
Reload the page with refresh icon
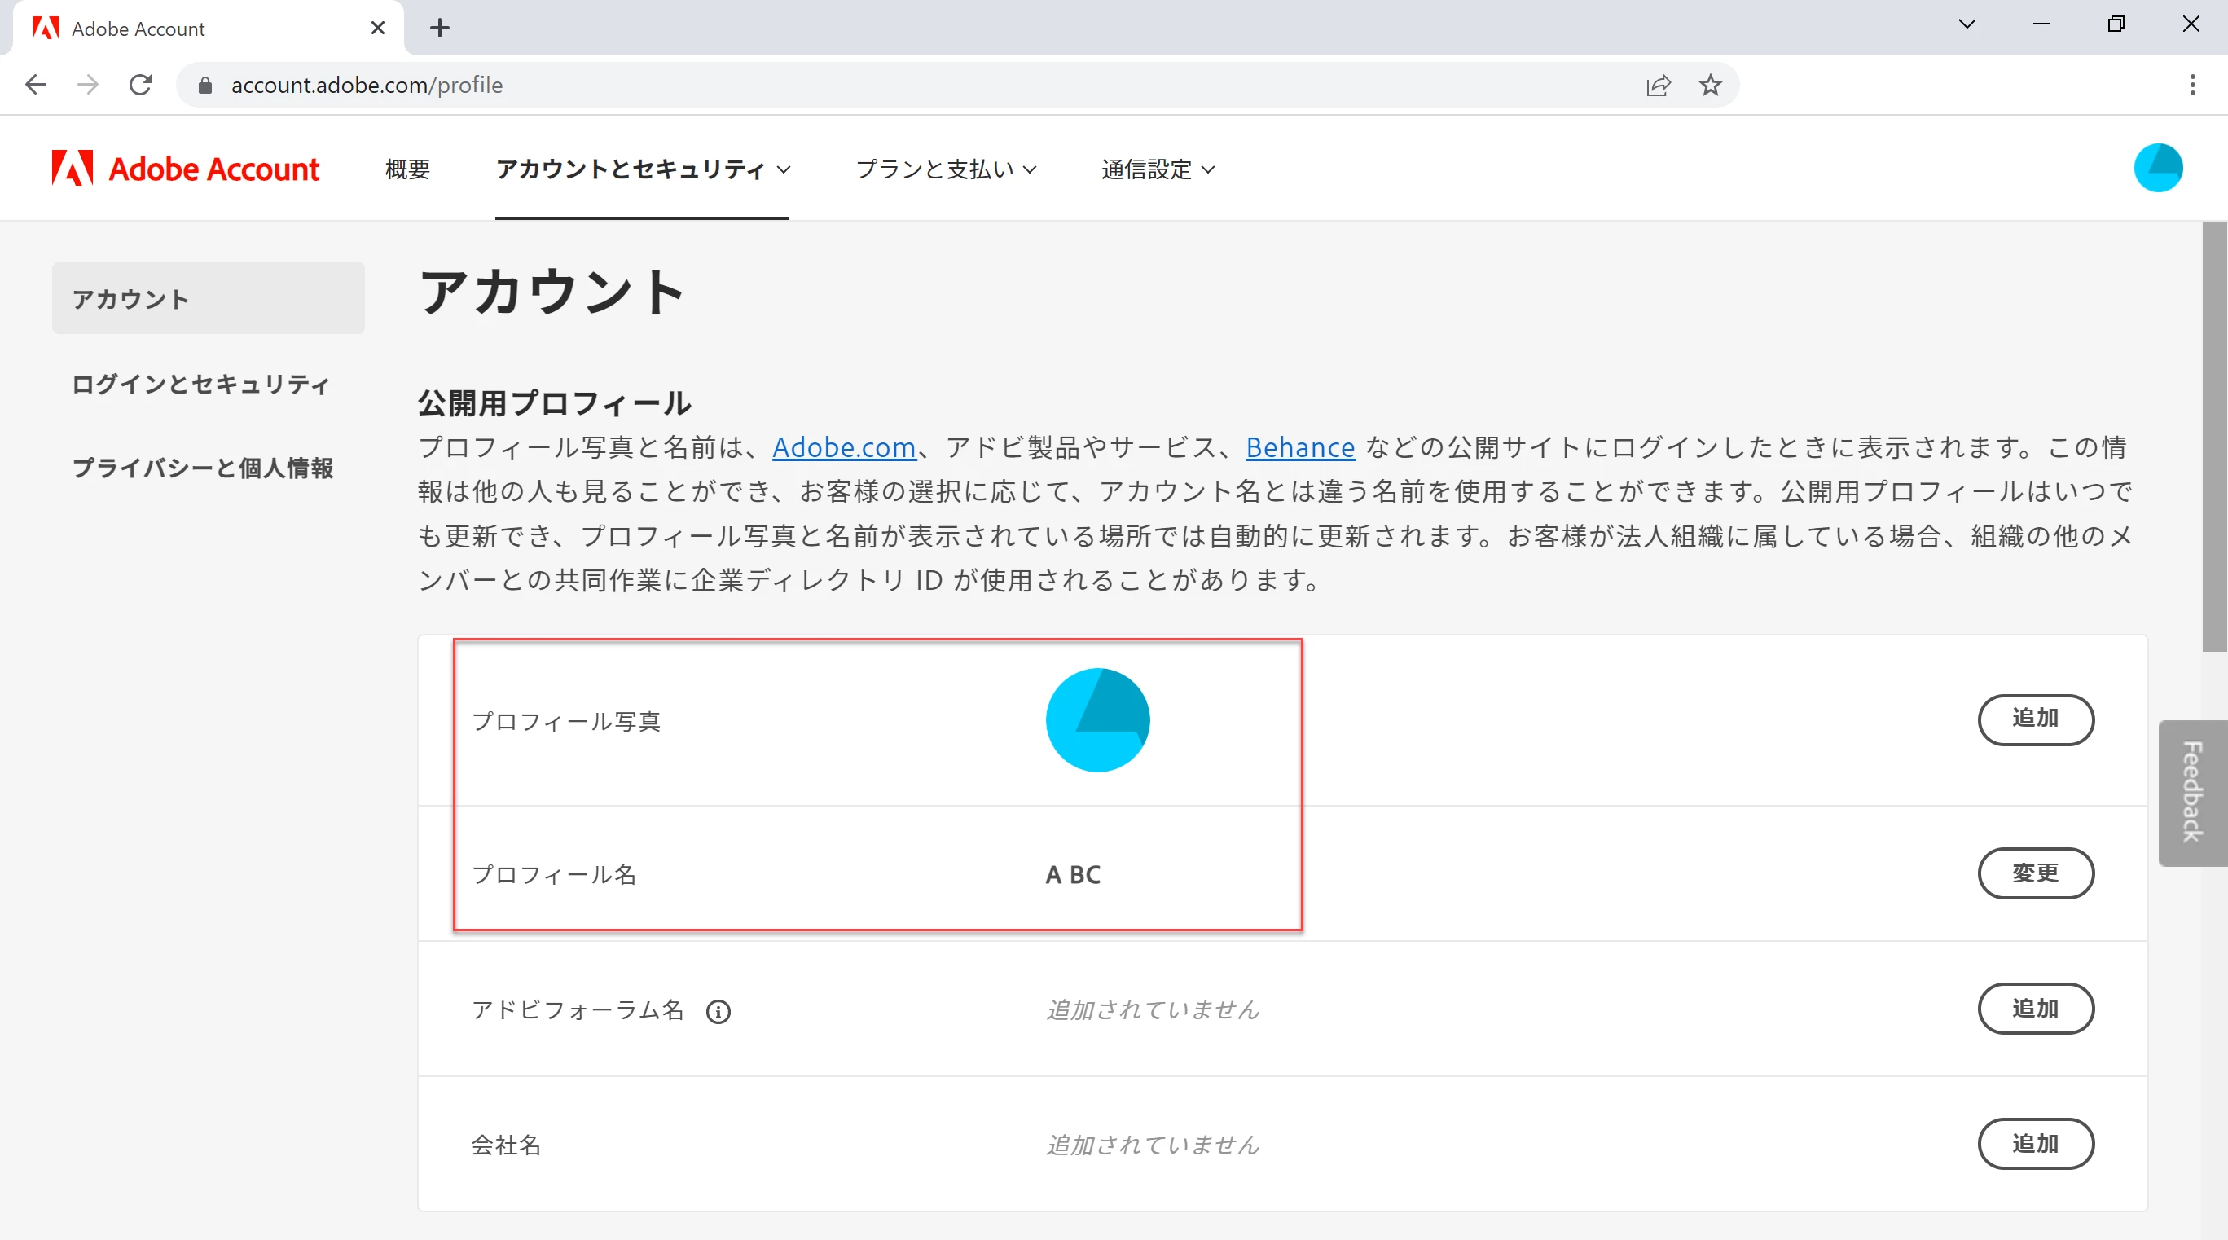(140, 85)
